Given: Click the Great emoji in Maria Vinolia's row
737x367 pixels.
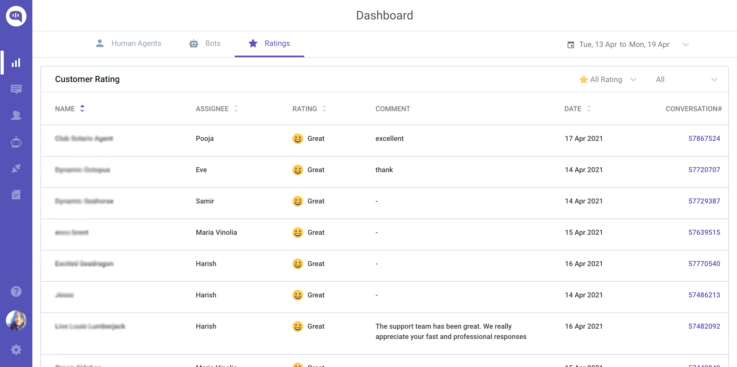Looking at the screenshot, I should coord(298,232).
